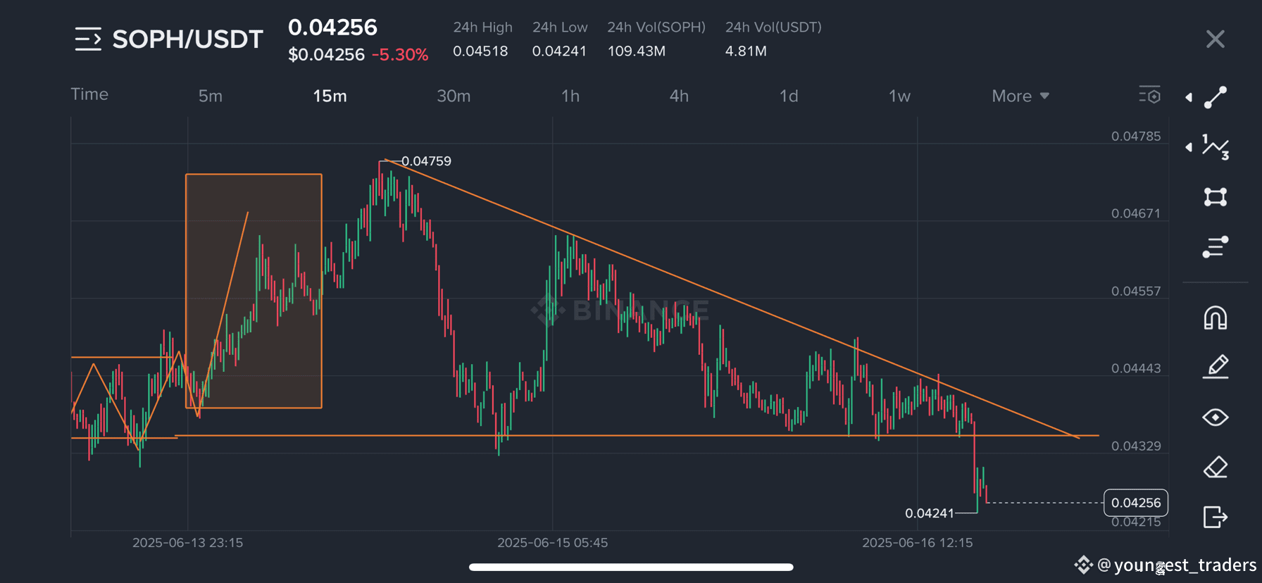Expand the More timeframes dropdown

pyautogui.click(x=1020, y=96)
